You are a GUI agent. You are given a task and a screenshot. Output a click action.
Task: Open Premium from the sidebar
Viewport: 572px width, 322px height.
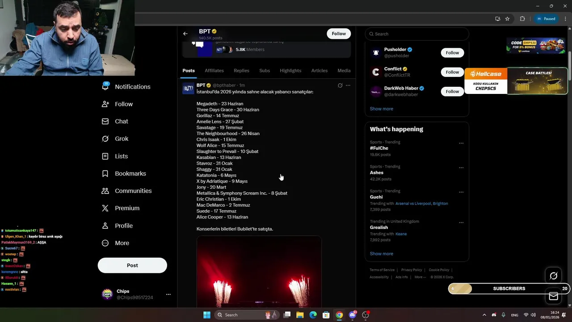click(121, 208)
